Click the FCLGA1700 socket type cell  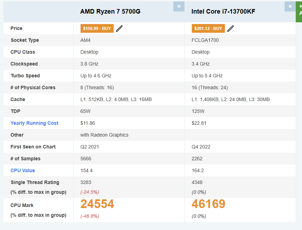(205, 40)
